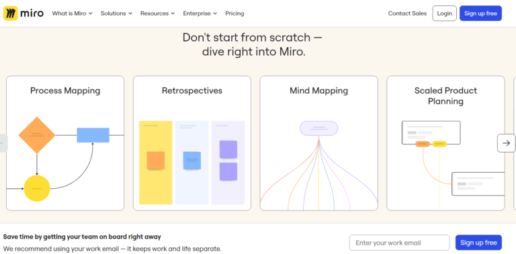Open the Mind Mapping template card
Screen dimensions: 516x254
click(x=319, y=143)
